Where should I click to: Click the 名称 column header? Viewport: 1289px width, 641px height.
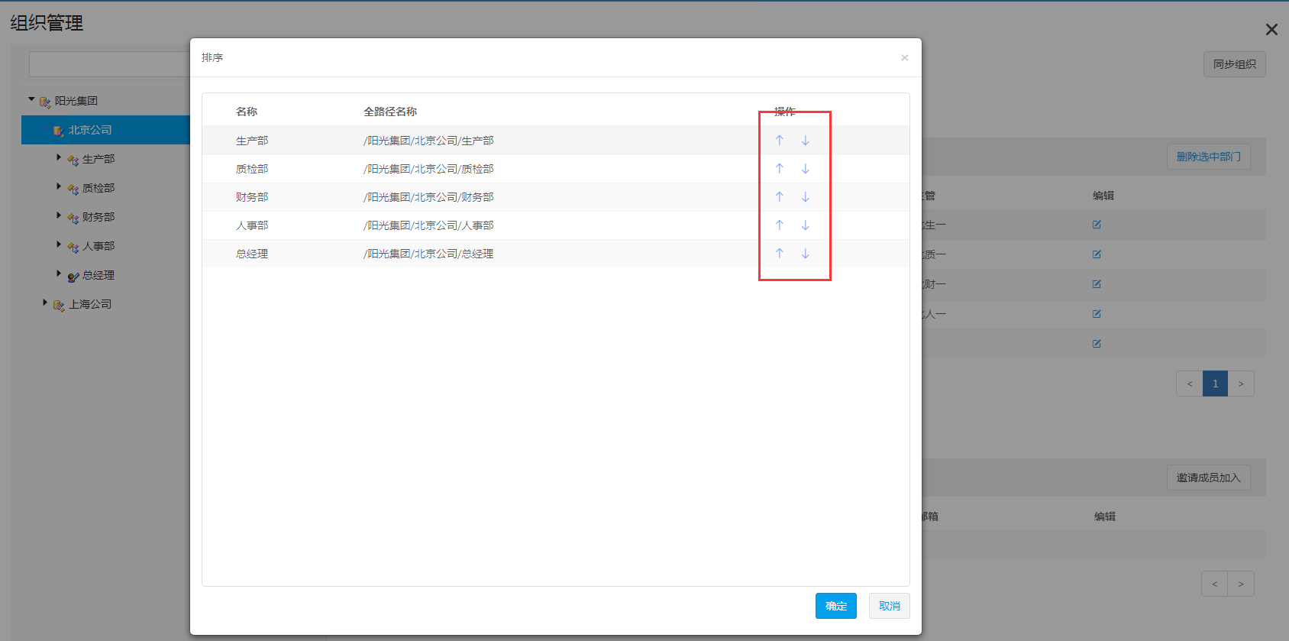[247, 112]
